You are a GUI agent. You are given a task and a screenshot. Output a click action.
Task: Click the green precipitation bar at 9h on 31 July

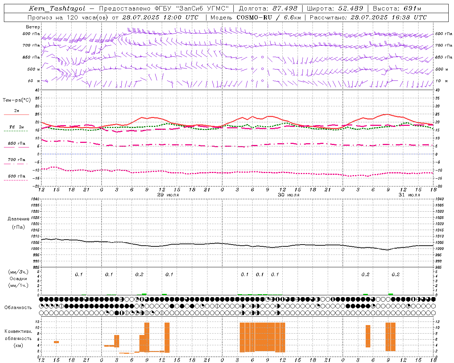[x=391, y=294]
